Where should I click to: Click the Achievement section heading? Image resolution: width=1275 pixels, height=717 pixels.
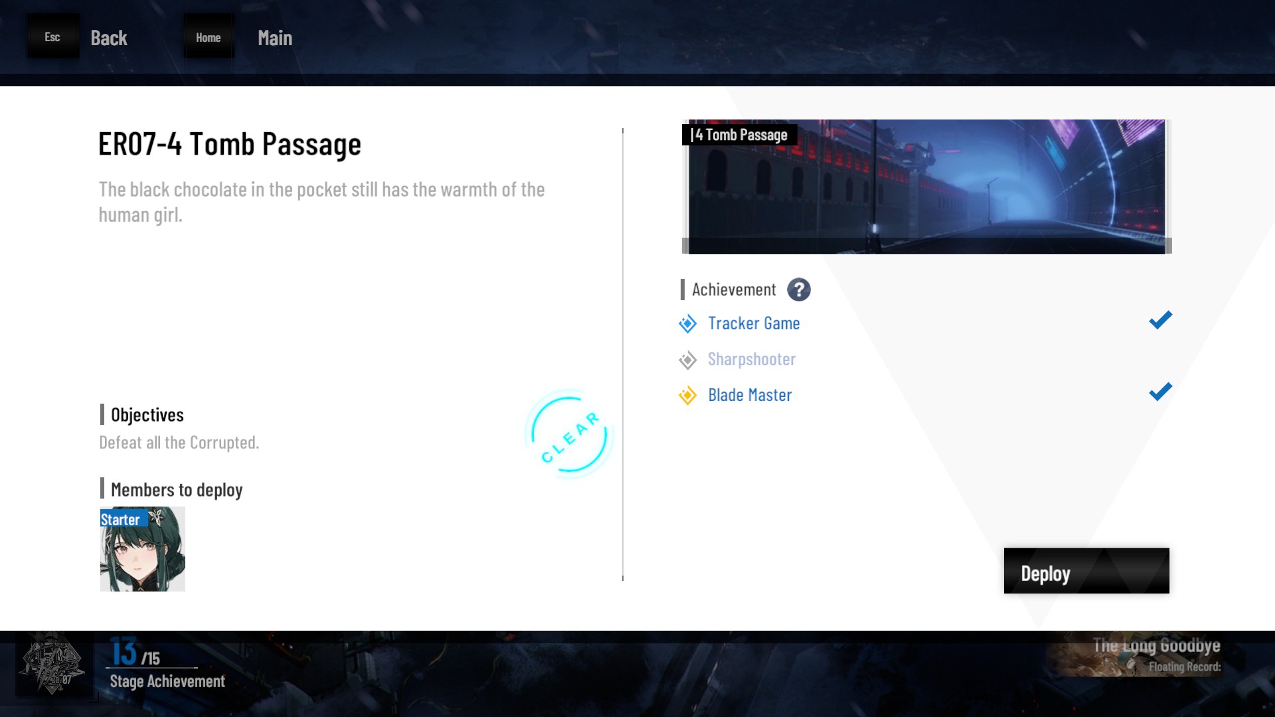pyautogui.click(x=734, y=289)
